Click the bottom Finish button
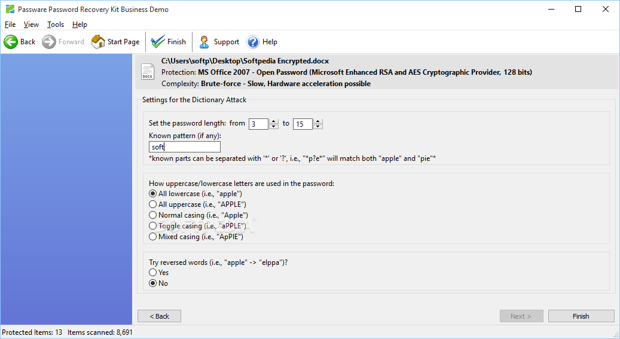The height and width of the screenshot is (339, 620). click(581, 316)
